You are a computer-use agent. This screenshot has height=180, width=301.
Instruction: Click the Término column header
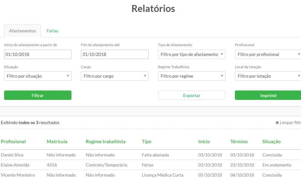(239, 142)
